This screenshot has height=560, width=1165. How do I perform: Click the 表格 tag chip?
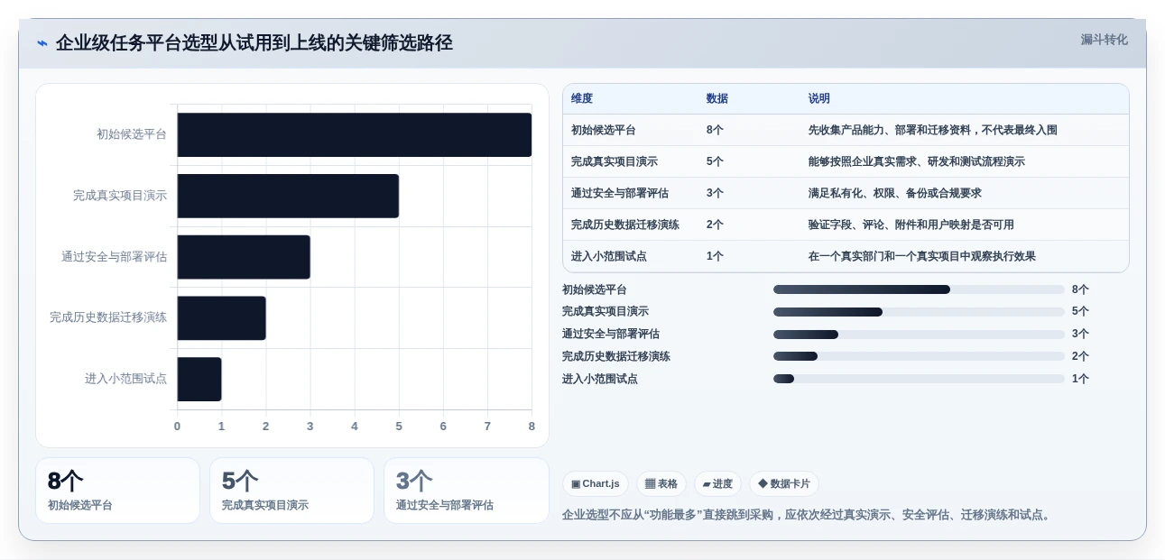[x=661, y=484]
